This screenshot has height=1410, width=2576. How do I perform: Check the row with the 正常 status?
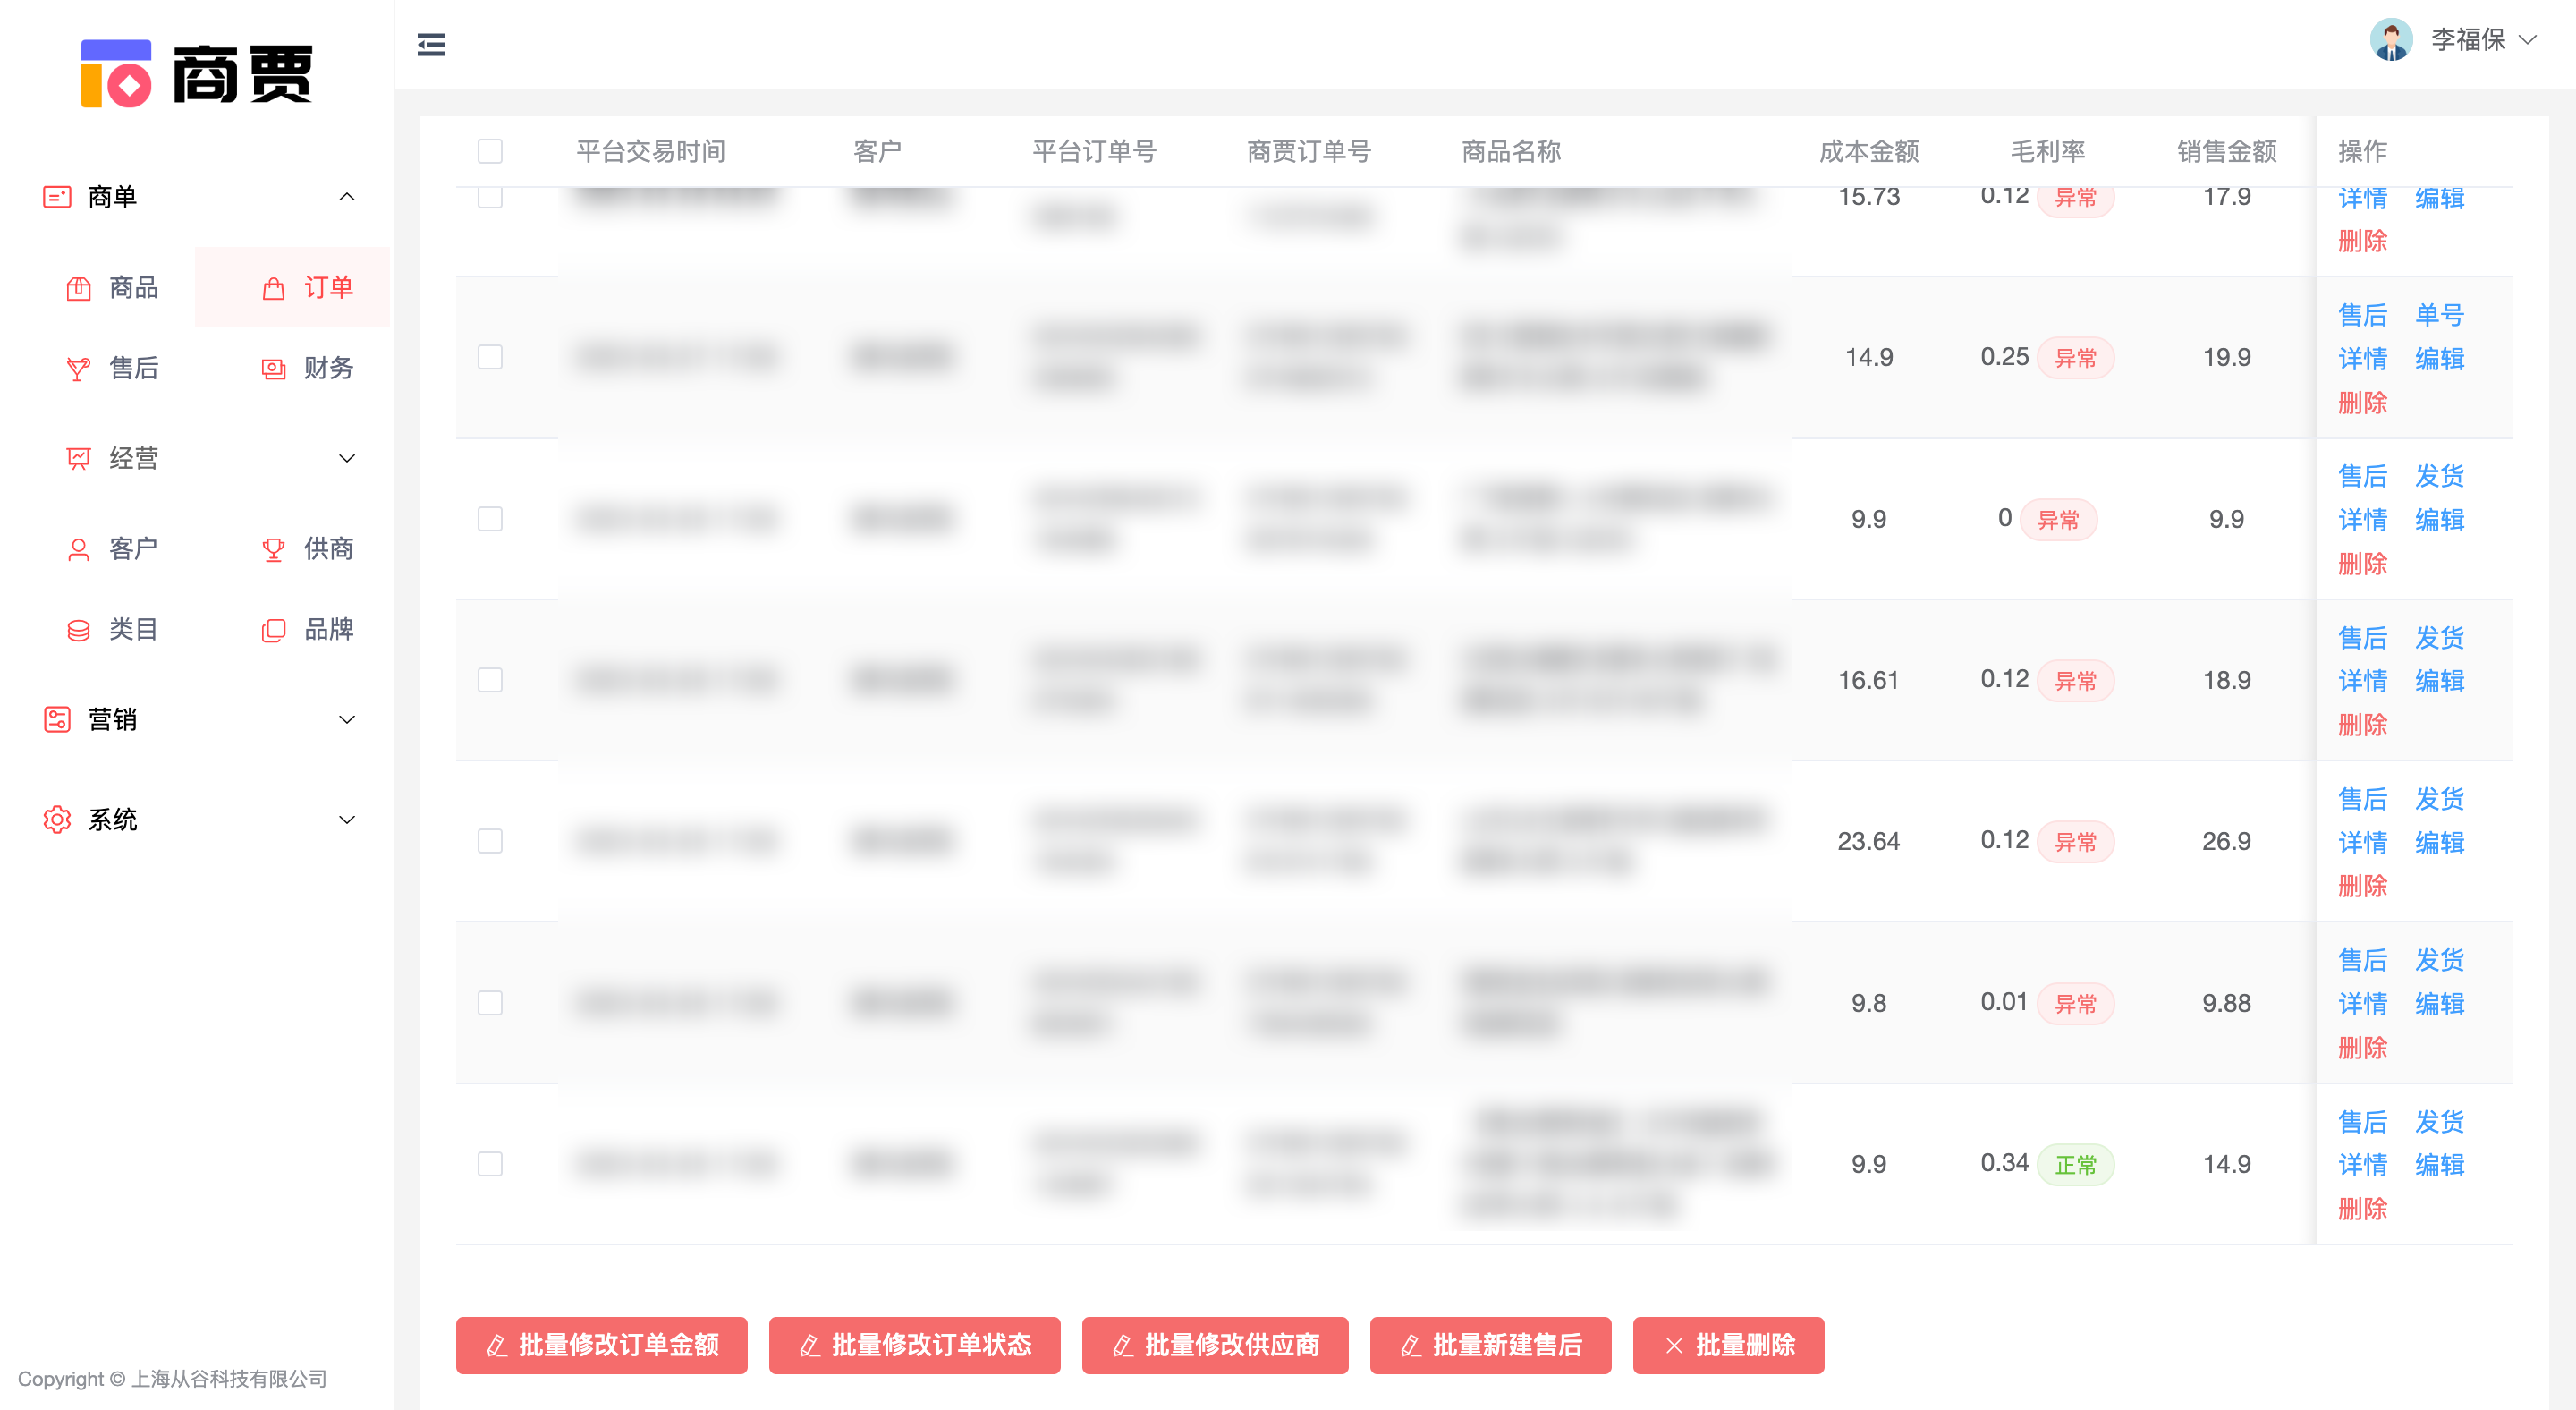point(490,1165)
